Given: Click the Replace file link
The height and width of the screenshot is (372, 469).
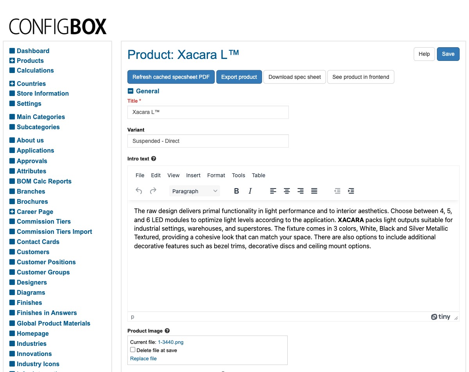Looking at the screenshot, I should (143, 358).
